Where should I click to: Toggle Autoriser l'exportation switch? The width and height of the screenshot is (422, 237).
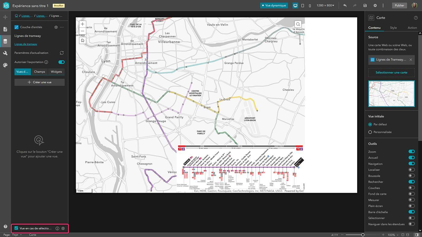coord(61,62)
